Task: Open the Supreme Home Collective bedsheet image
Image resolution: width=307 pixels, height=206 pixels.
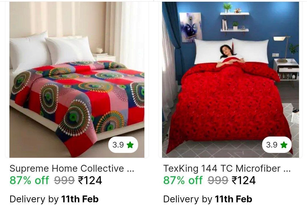Action: [x=77, y=79]
